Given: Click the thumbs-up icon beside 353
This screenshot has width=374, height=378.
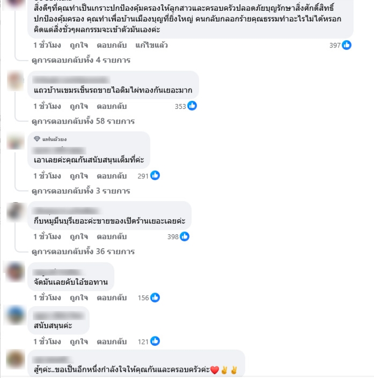Looking at the screenshot, I should (x=192, y=106).
